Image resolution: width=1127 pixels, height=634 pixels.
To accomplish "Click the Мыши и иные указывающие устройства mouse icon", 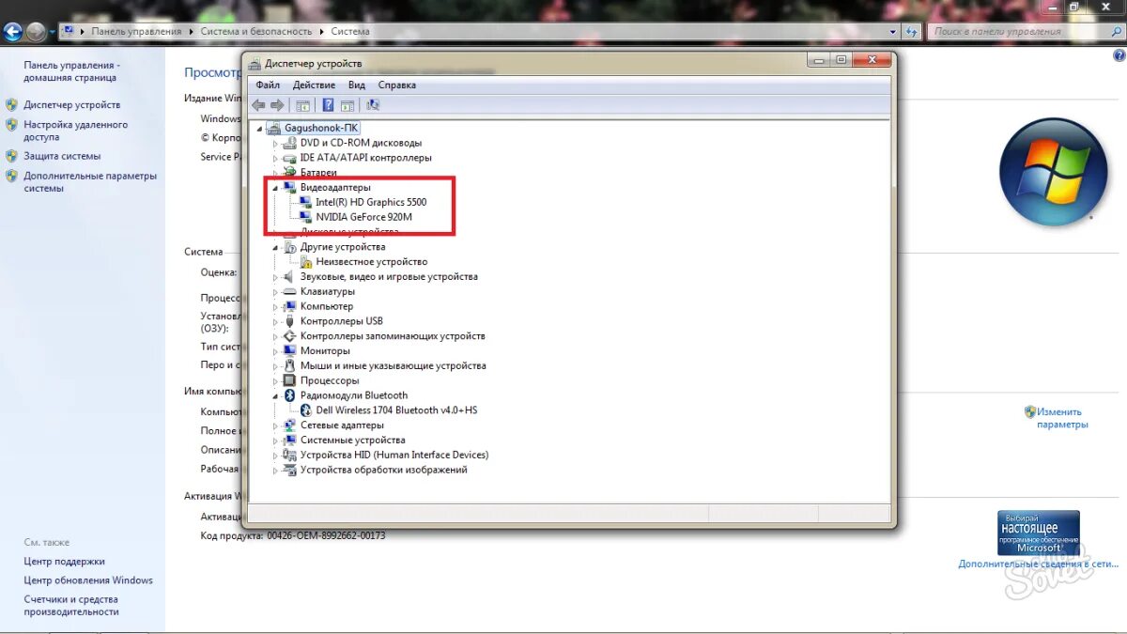I will tap(289, 366).
